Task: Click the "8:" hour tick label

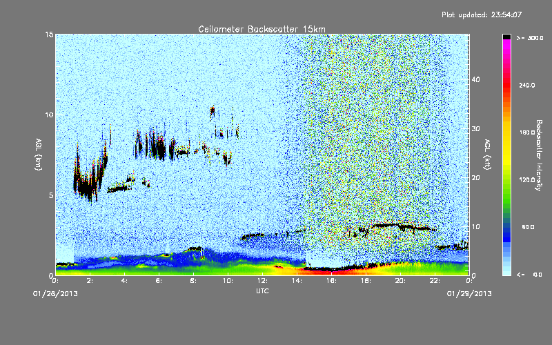Action: pos(194,281)
